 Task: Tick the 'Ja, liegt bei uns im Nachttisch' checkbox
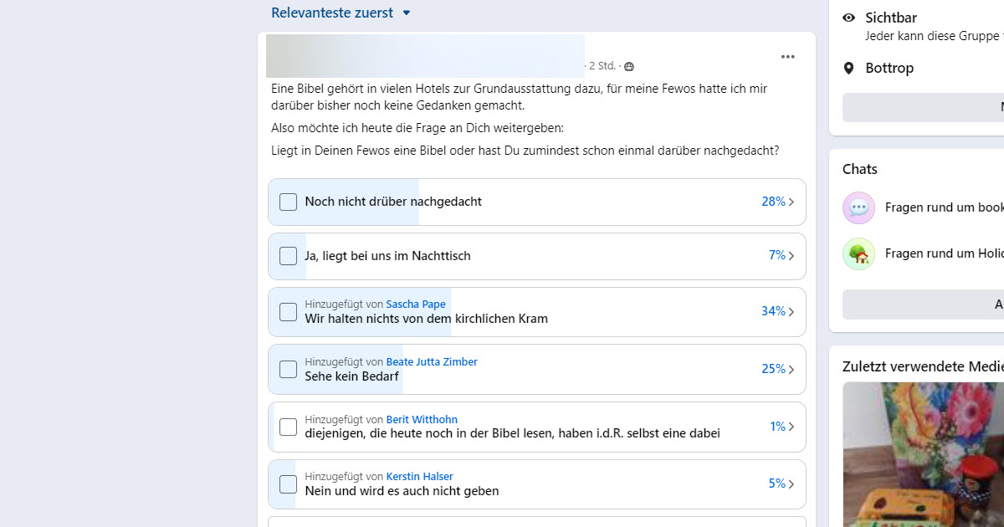(288, 256)
